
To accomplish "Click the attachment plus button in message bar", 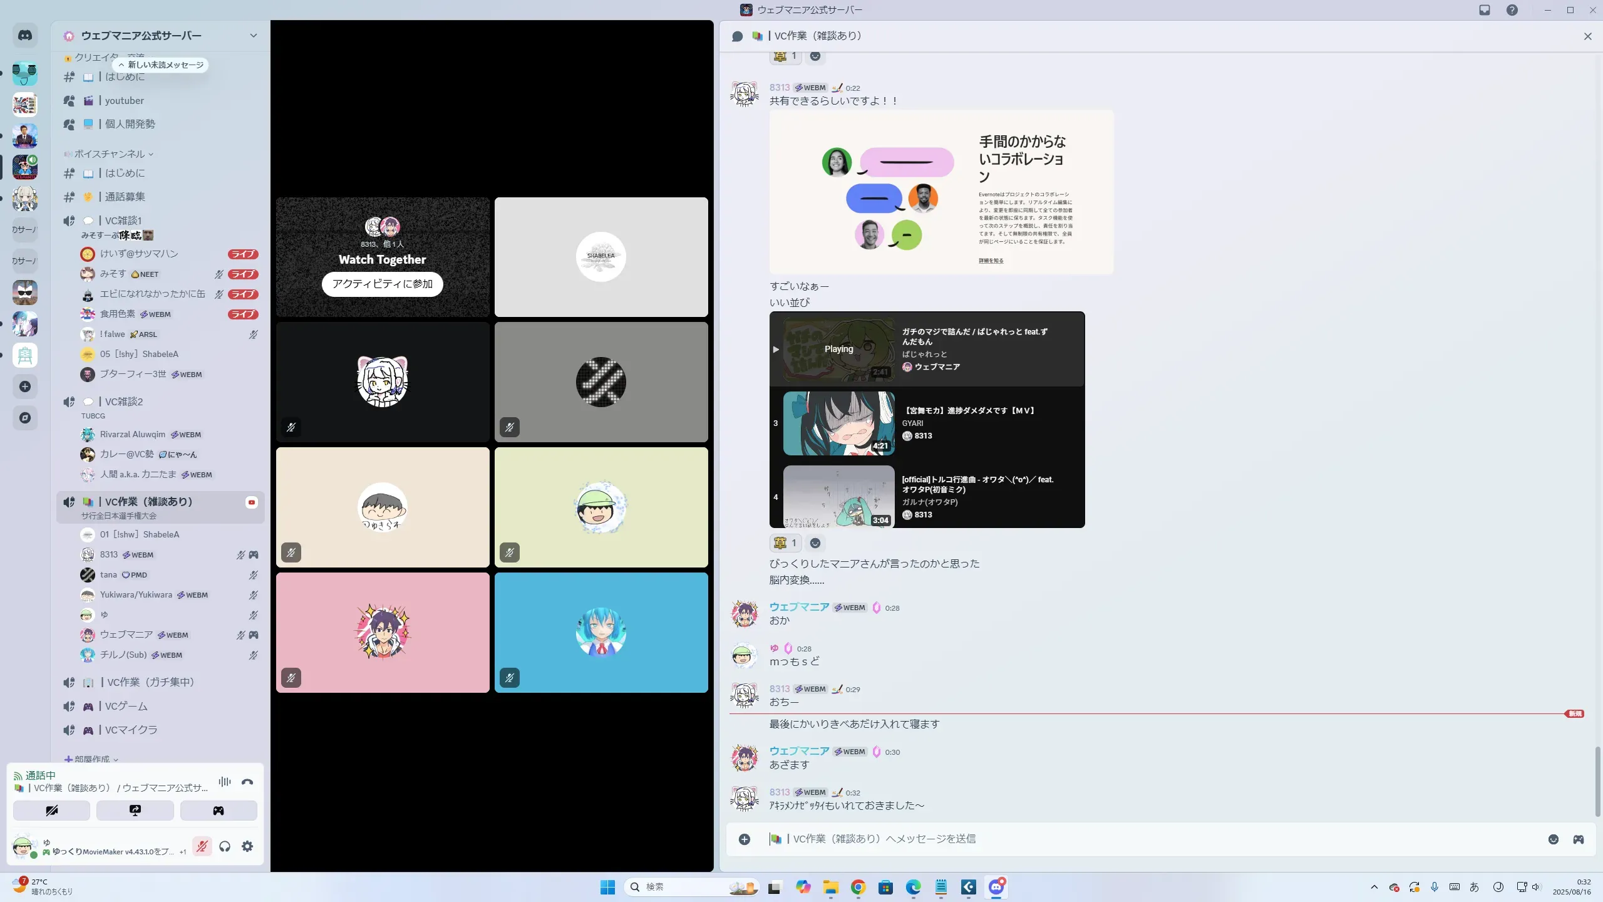I will 745,839.
